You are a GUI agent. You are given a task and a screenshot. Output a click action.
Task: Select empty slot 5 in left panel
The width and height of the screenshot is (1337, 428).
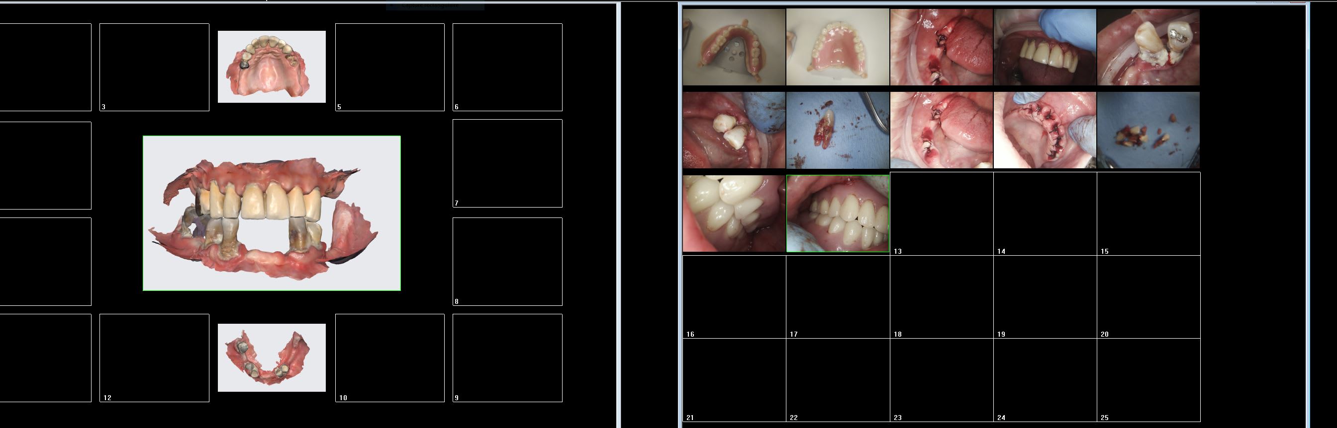(390, 67)
